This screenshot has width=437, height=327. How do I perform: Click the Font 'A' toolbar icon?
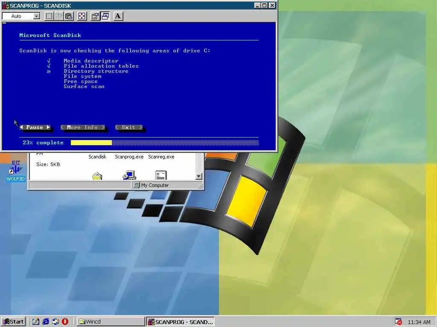click(118, 16)
